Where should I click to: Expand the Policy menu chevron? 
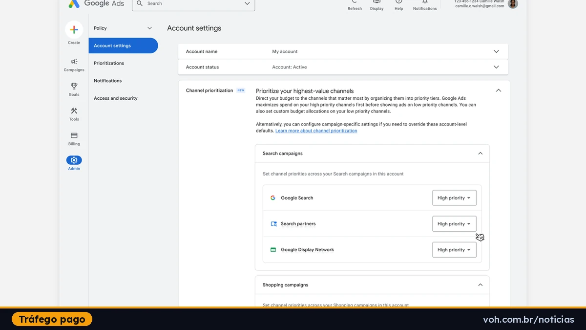pyautogui.click(x=149, y=28)
